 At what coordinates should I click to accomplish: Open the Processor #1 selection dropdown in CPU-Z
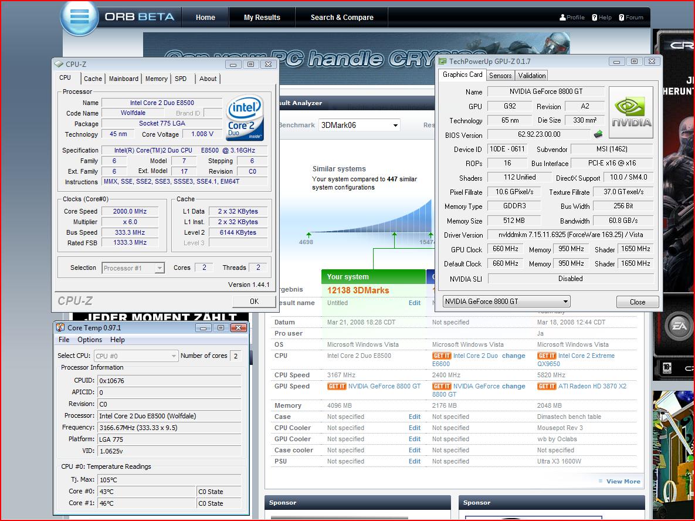133,268
